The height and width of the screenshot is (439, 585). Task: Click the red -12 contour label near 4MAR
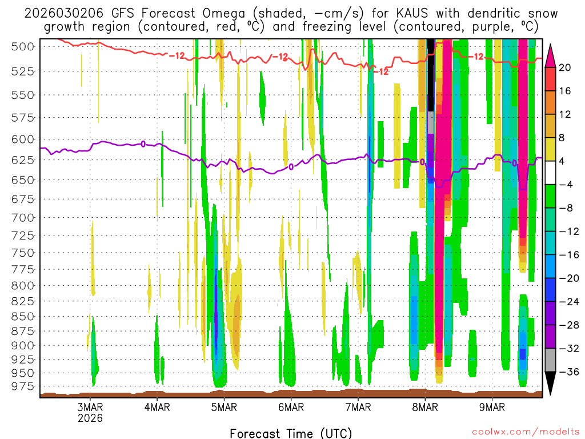click(x=177, y=55)
